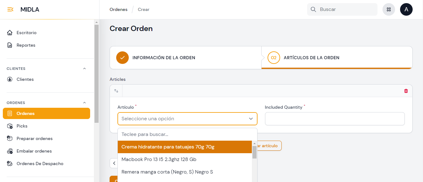The height and width of the screenshot is (182, 423).
Task: Collapse the CLIENTES sidebar group
Action: (84, 69)
